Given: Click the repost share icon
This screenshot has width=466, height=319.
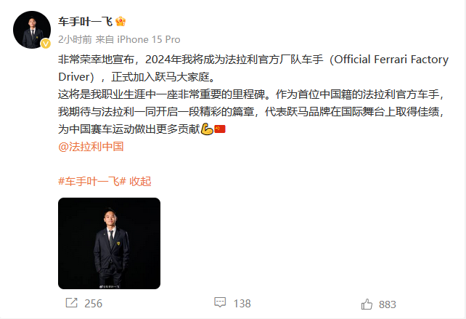Looking at the screenshot, I should coord(72,303).
